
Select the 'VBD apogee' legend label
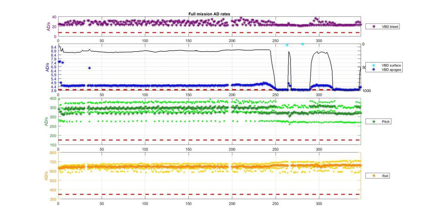coord(391,70)
